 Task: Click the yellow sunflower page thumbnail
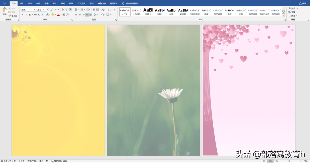(x=58, y=90)
